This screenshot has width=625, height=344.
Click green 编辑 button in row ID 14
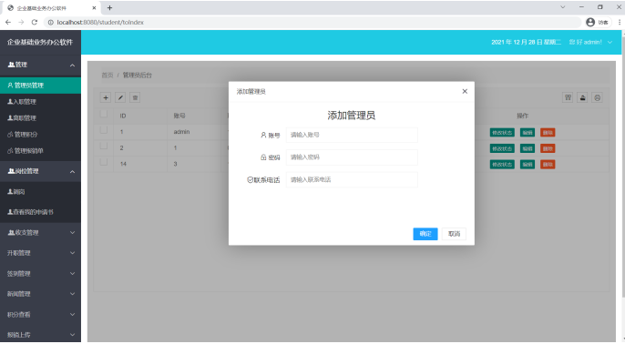click(528, 165)
